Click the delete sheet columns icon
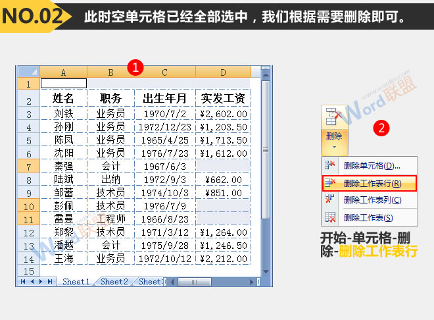 coord(329,199)
